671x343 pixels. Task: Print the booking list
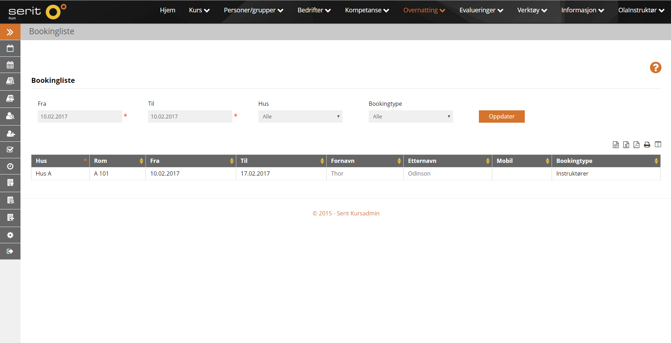point(647,145)
